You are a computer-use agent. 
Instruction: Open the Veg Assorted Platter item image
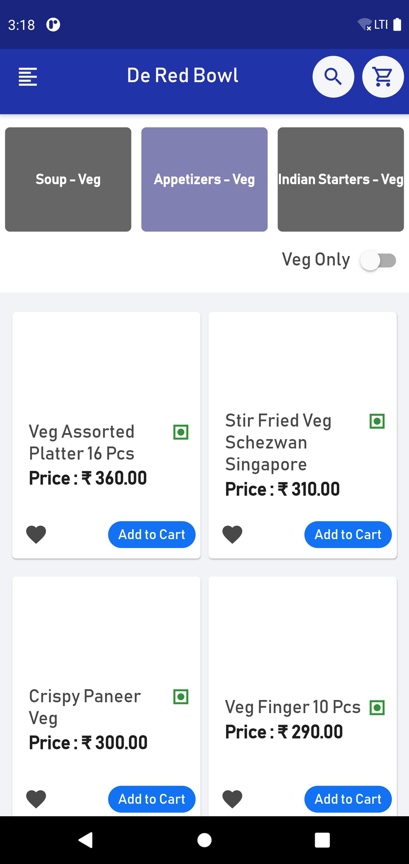coord(106,365)
